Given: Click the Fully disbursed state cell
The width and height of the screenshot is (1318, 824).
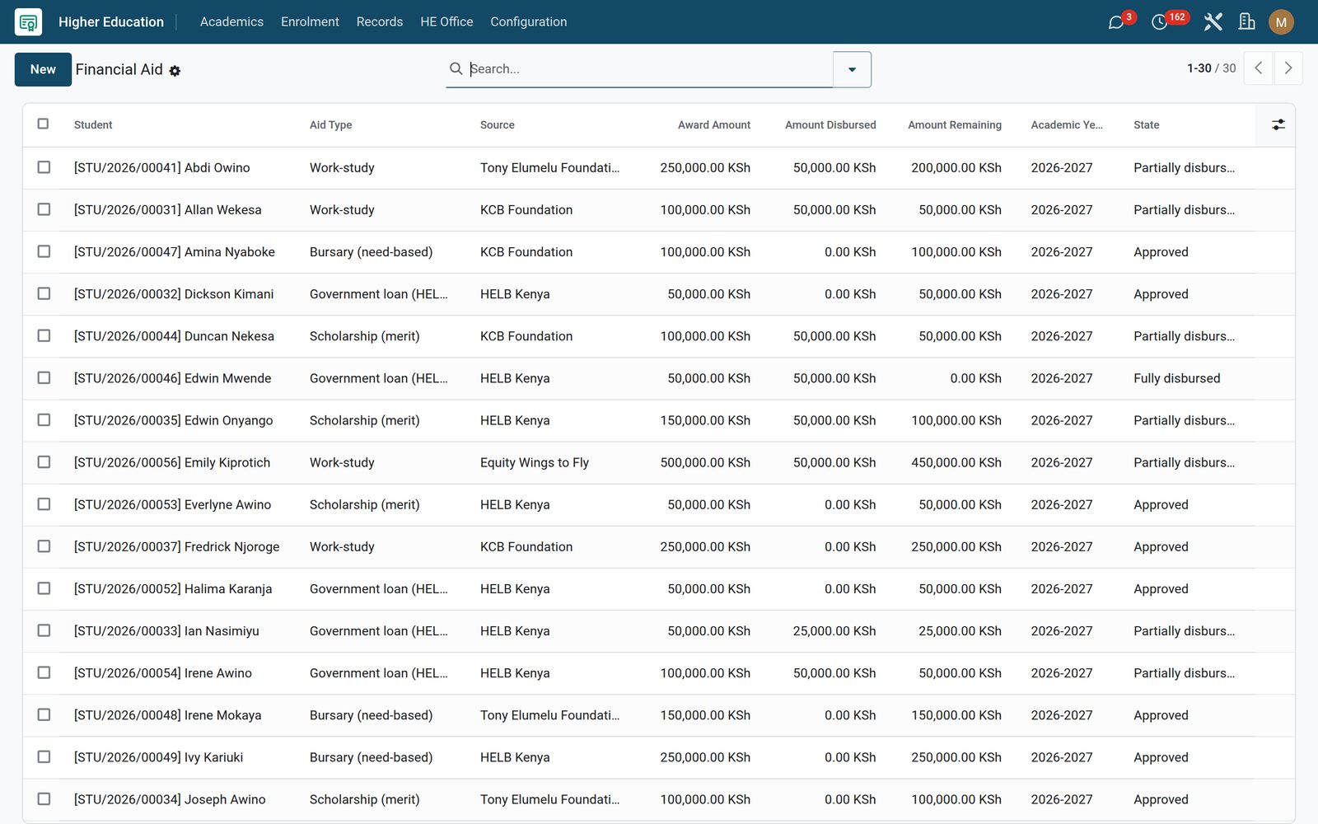Looking at the screenshot, I should pos(1176,378).
